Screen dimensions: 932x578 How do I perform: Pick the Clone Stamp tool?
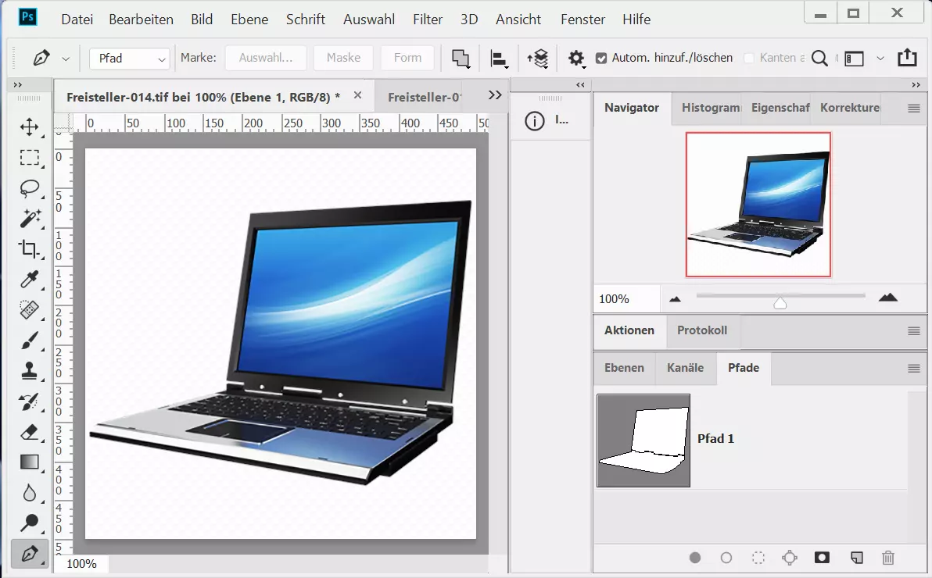[30, 372]
